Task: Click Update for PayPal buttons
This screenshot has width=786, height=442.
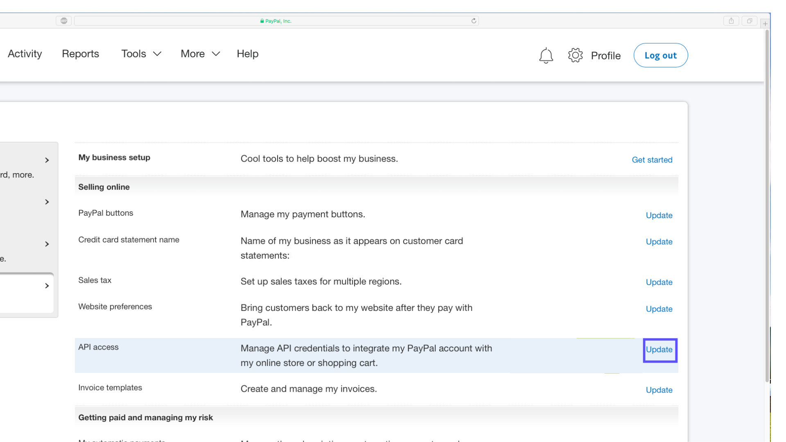Action: click(x=659, y=215)
